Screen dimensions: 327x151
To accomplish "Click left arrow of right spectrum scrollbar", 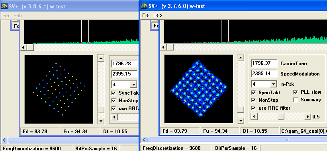I will pyautogui.click(x=163, y=47).
